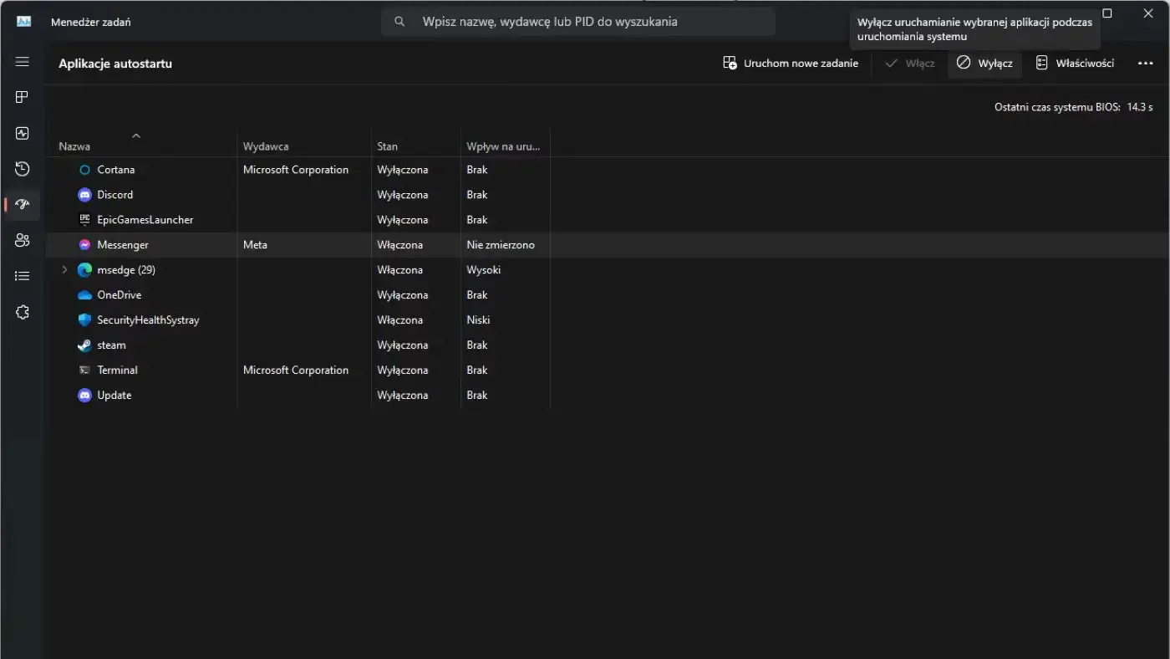Viewport: 1170px width, 659px height.
Task: Focus the search box for name or PID
Action: [x=578, y=22]
